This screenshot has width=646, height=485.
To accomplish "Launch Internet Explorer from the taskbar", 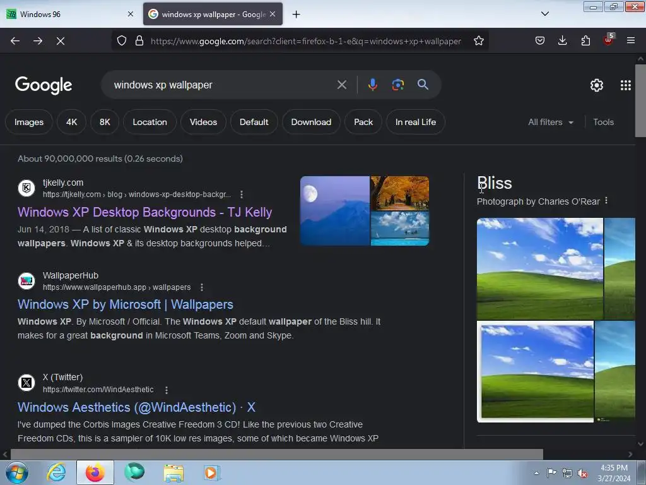I will coord(56,472).
